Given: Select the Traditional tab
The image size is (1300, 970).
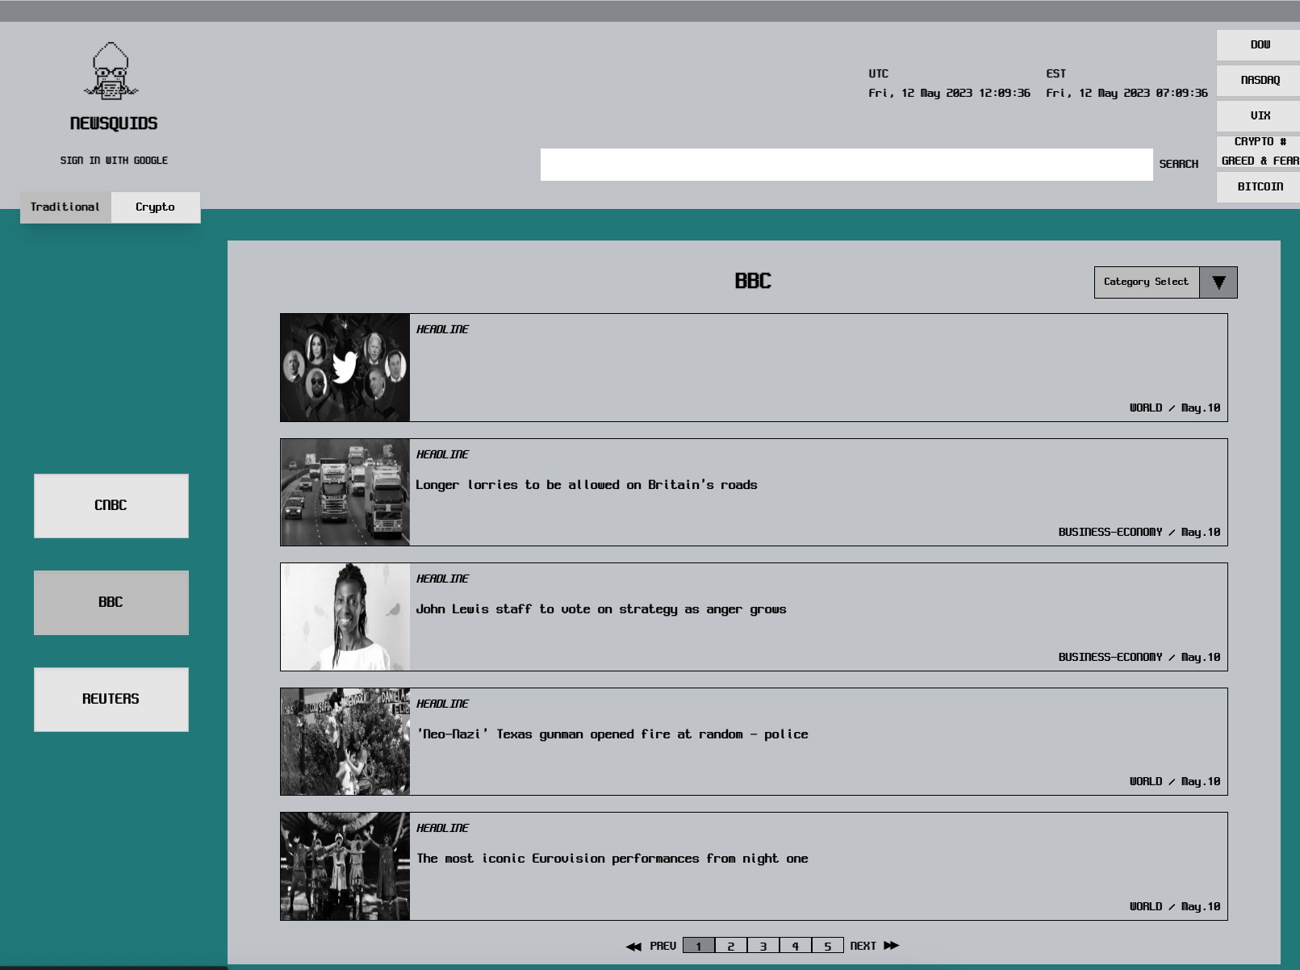Looking at the screenshot, I should pyautogui.click(x=65, y=207).
